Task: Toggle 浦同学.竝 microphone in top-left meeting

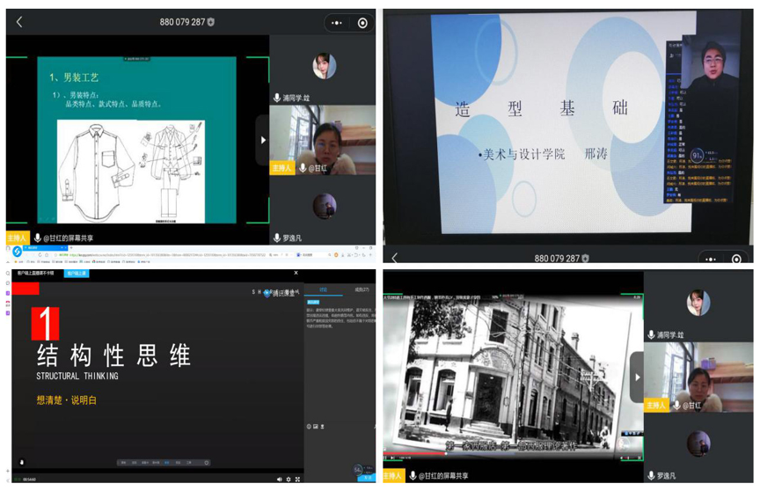Action: pos(277,98)
